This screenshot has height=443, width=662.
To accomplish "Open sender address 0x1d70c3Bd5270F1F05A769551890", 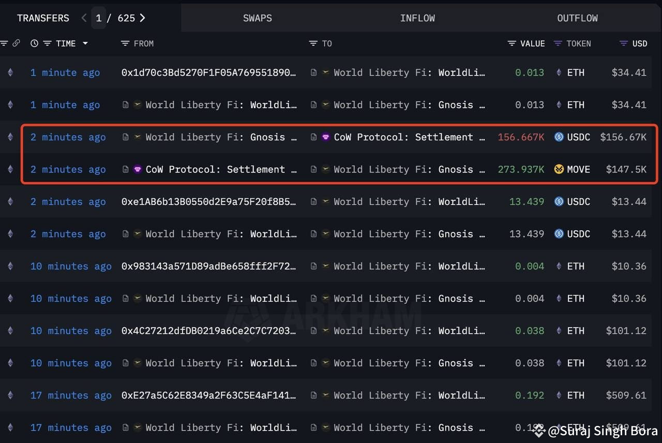I will [209, 72].
